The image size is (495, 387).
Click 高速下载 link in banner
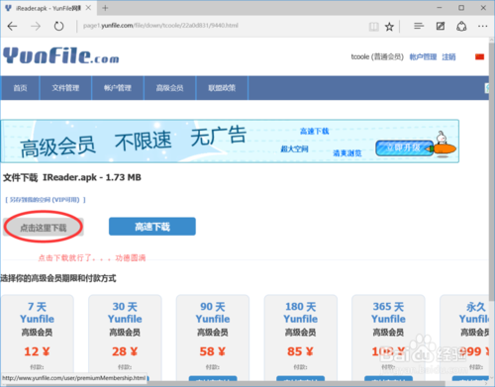(315, 132)
